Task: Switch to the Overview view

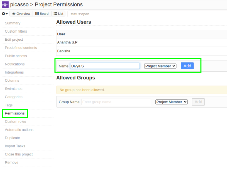Action: click(x=21, y=14)
